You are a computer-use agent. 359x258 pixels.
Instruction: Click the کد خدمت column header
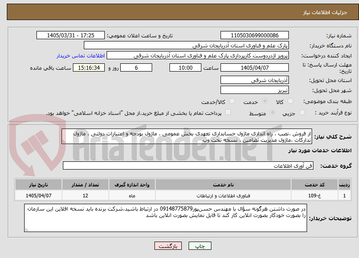tap(315, 185)
